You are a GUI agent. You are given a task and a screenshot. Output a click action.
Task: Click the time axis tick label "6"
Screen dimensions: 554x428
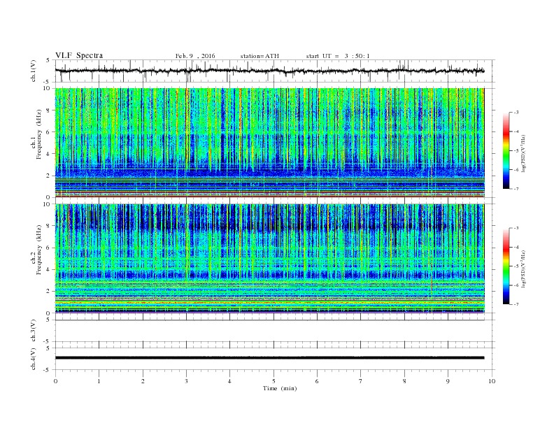(x=318, y=381)
